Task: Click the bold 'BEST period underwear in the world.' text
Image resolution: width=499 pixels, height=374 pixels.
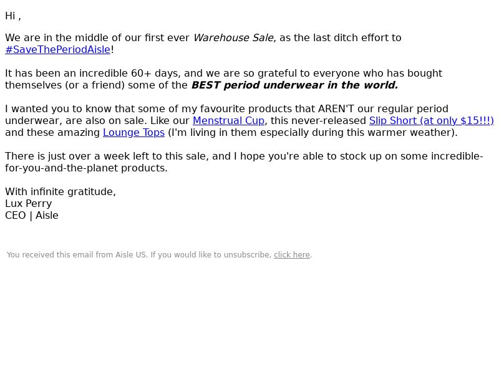Action: pos(294,85)
